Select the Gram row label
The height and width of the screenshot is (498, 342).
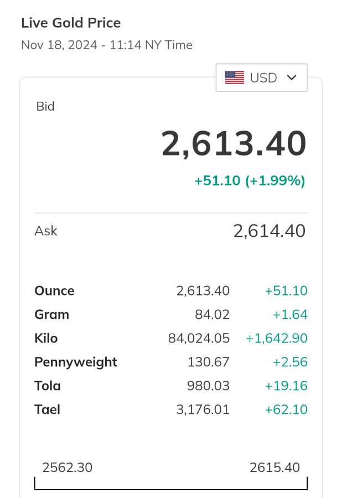click(x=51, y=314)
